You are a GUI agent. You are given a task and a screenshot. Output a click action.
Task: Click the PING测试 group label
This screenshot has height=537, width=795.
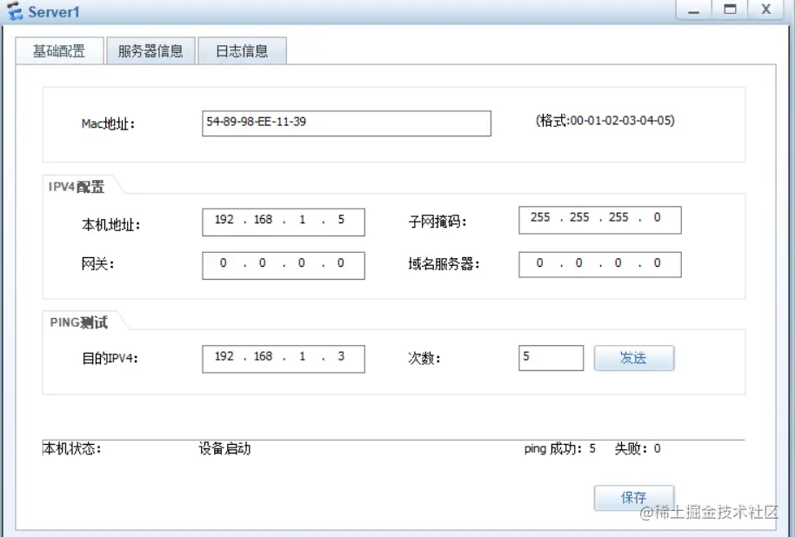coord(78,322)
